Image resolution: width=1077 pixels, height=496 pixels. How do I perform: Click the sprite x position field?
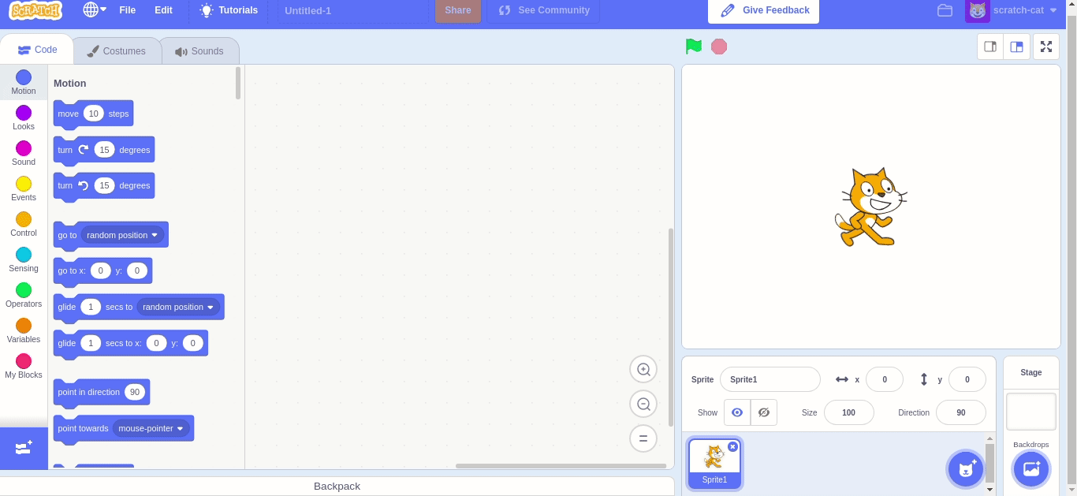[x=885, y=379]
